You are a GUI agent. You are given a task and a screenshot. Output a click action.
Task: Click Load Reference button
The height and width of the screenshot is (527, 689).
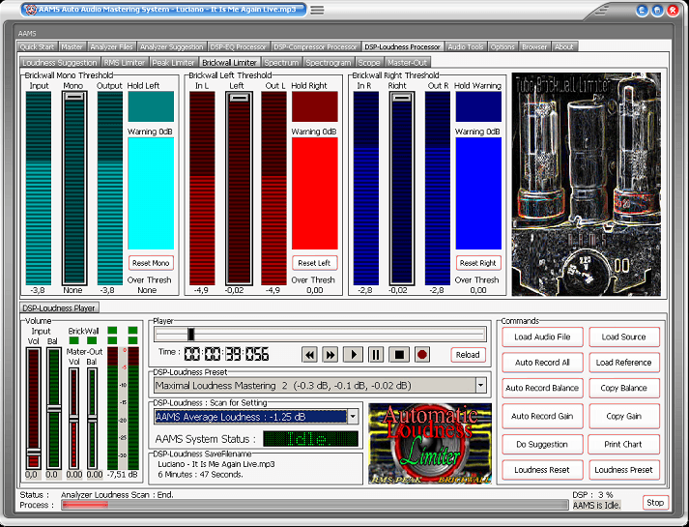[623, 363]
